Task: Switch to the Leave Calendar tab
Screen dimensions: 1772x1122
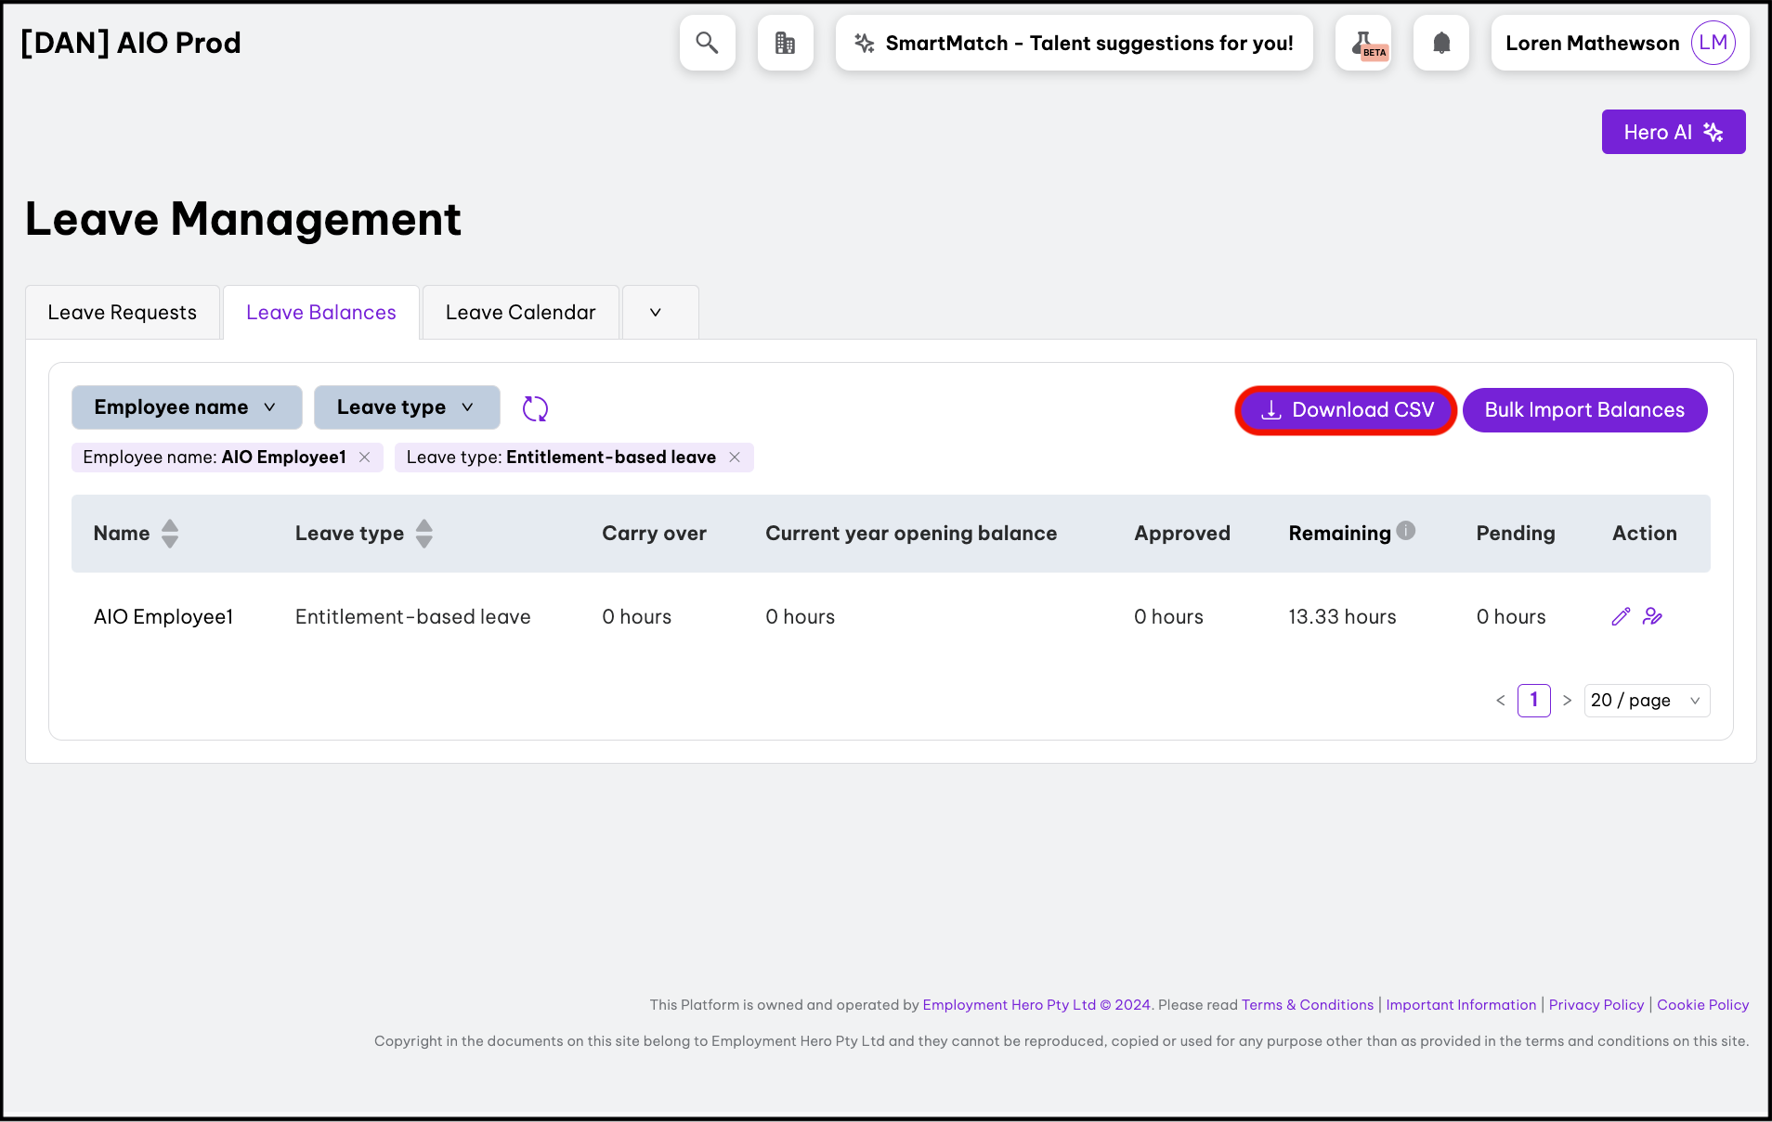Action: pyautogui.click(x=520, y=313)
